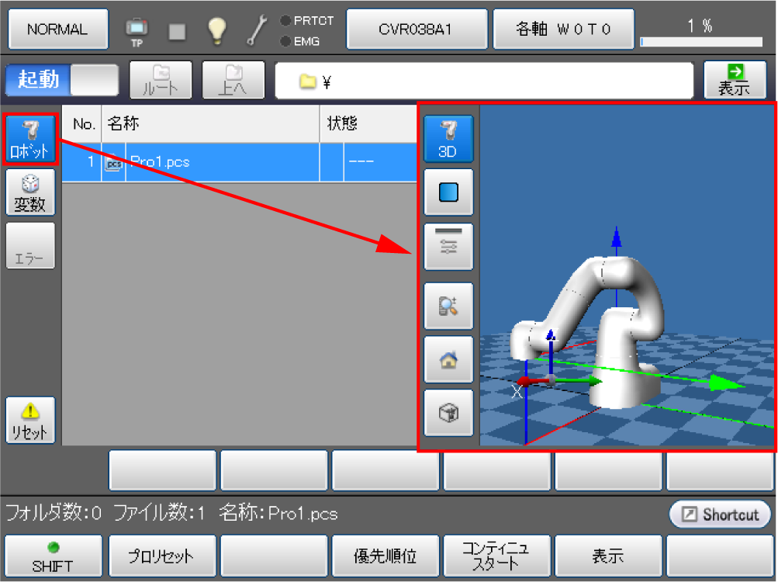
Task: Select the Pro1.pcs file row
Action: click(x=233, y=163)
